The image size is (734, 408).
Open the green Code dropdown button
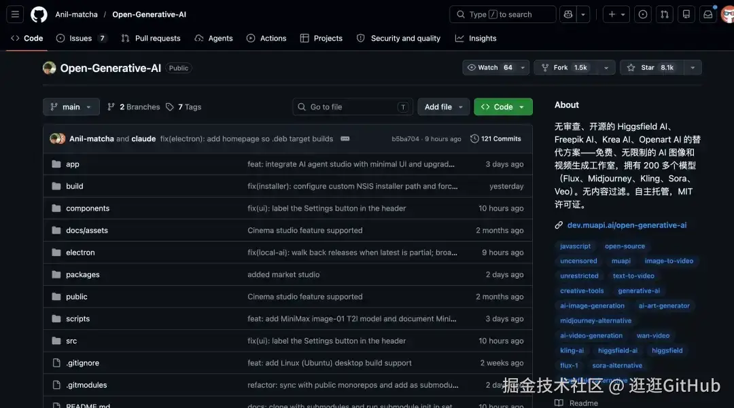click(x=503, y=107)
